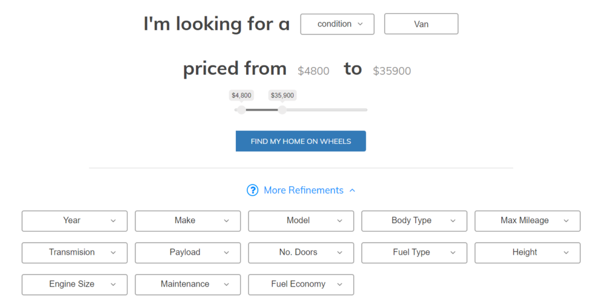Open the Max Mileage dropdown
The image size is (601, 300).
tap(528, 221)
